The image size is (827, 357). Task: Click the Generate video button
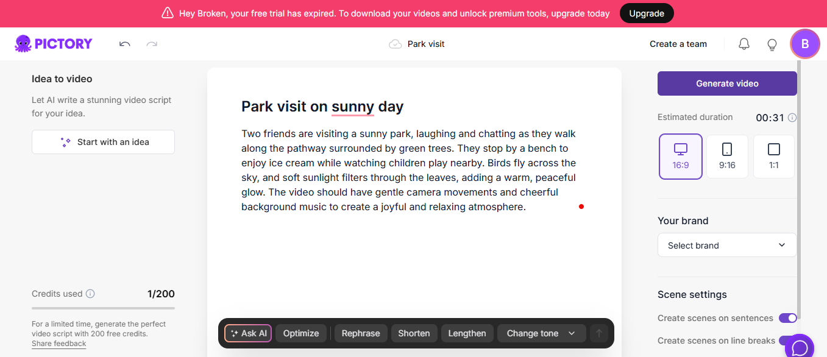[727, 83]
